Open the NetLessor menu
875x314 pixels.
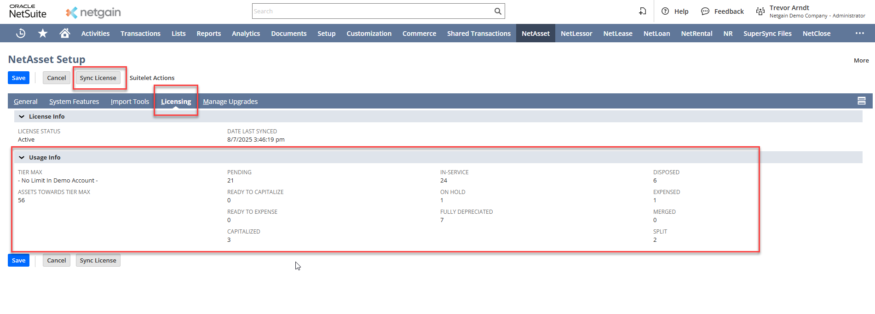click(576, 33)
